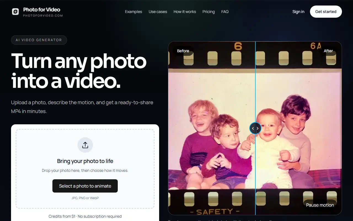Click Select a photo to animate
Screen dimensions: 353x221
85,186
